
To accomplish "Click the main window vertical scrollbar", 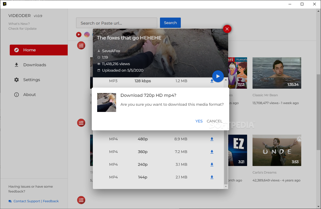I will [319, 112].
